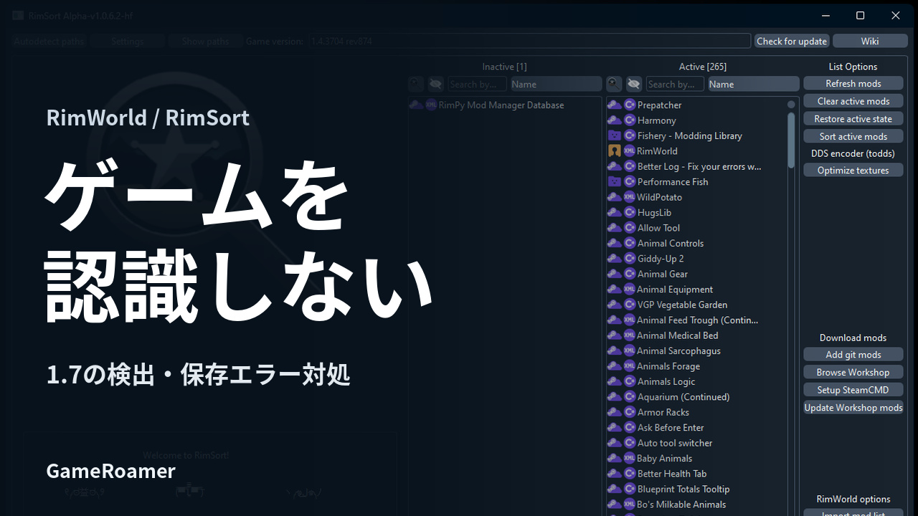
Task: Click the Steam icon beside Animals Logic
Action: (615, 381)
